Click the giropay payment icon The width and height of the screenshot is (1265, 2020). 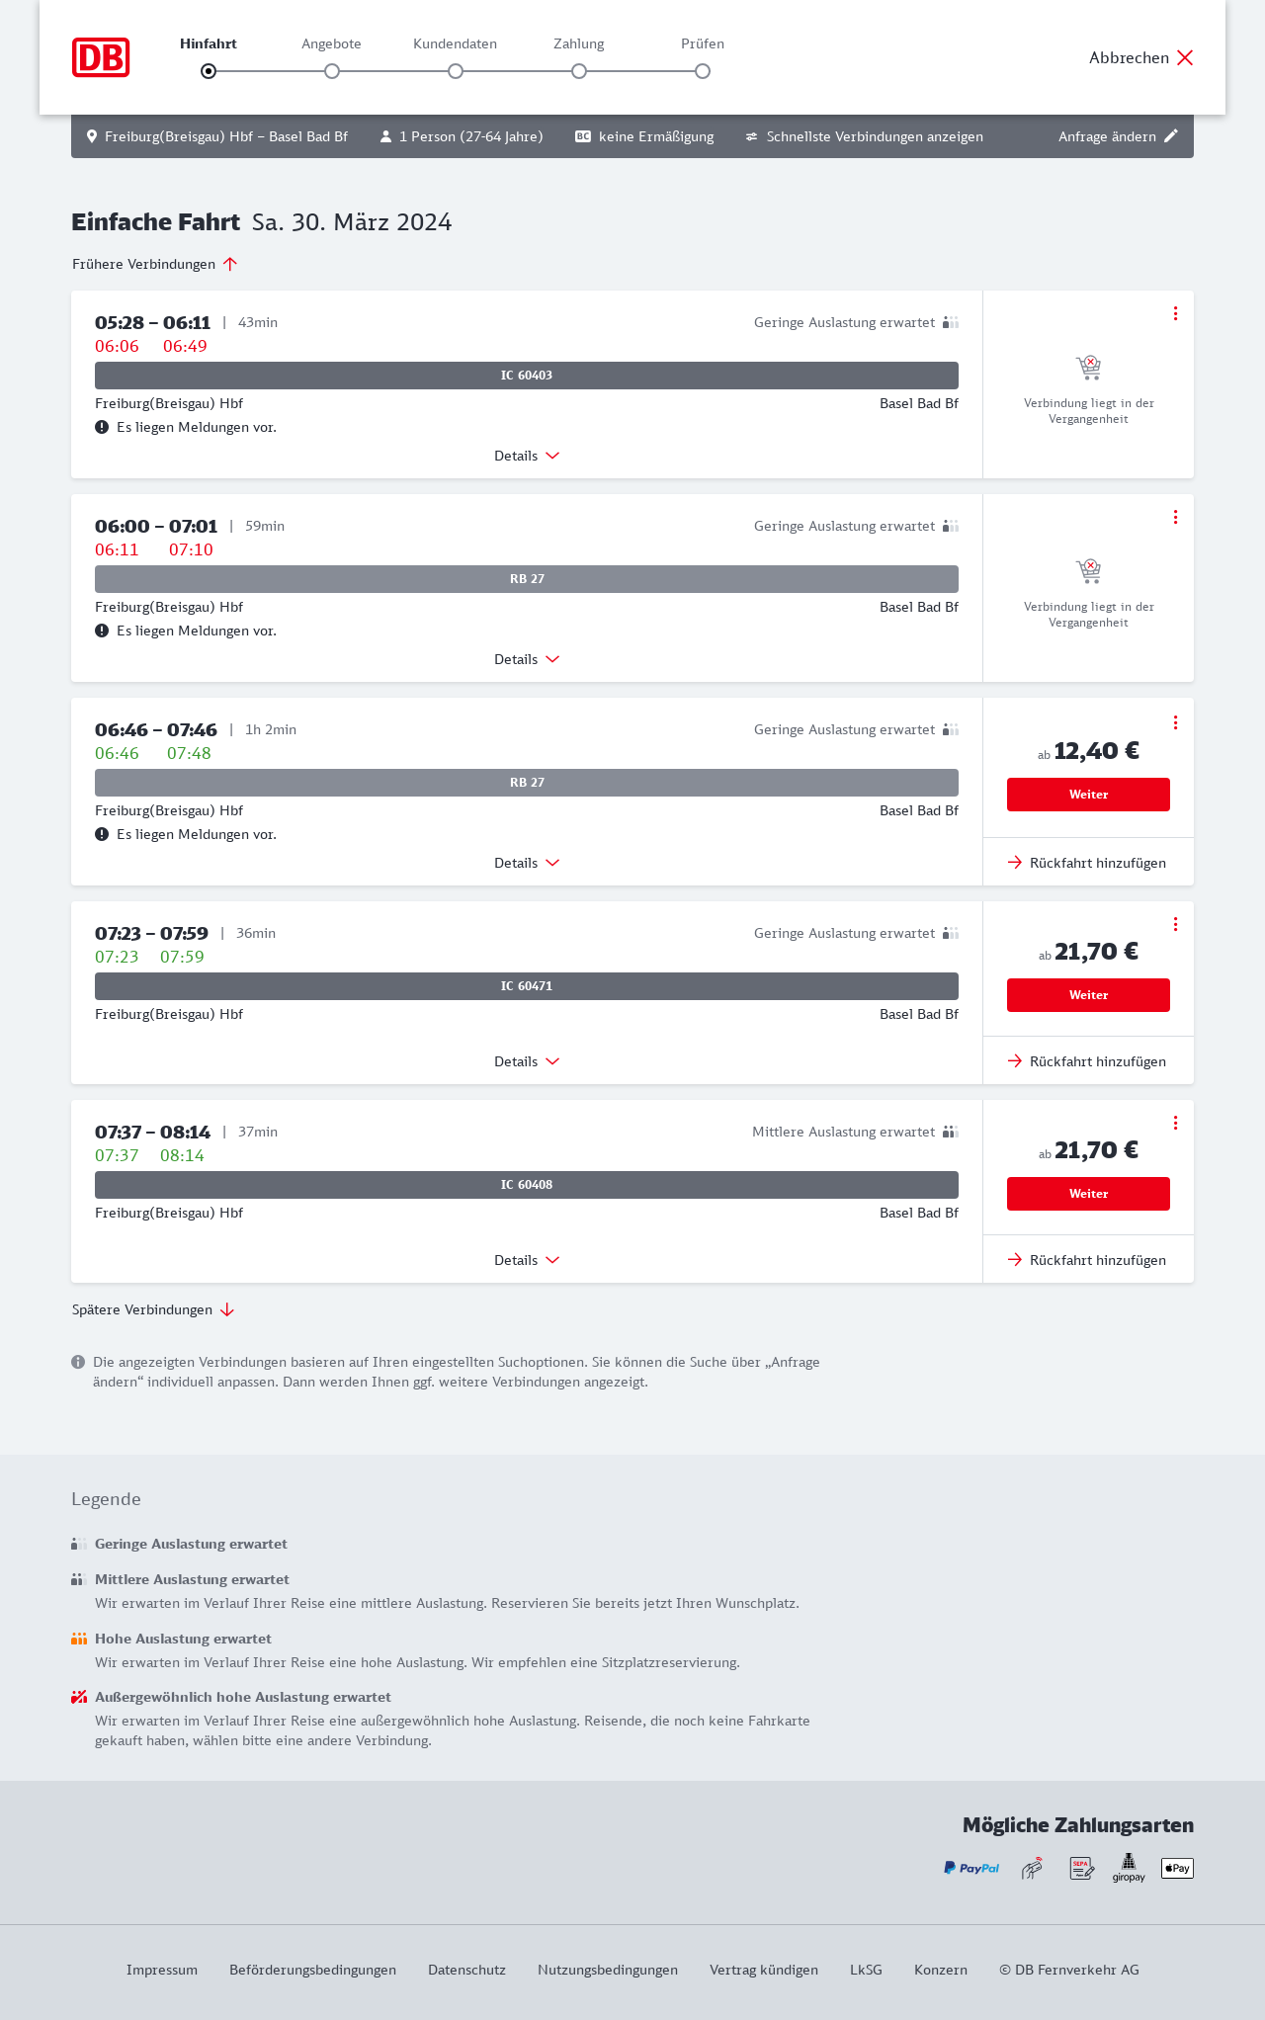[1129, 1868]
